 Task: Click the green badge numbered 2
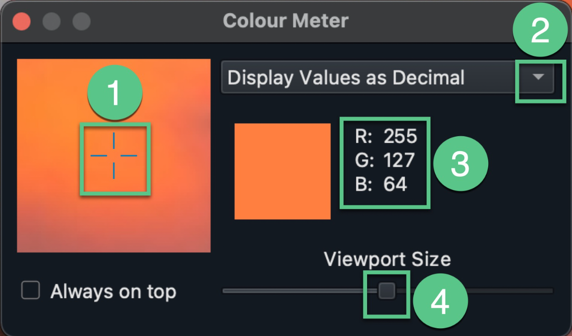click(x=540, y=33)
